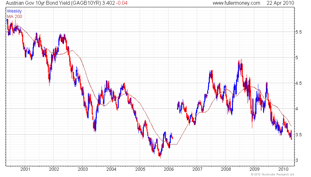311x177 pixels.
Task: Click the 2006 x-axis label
Action: pyautogui.click(x=169, y=169)
